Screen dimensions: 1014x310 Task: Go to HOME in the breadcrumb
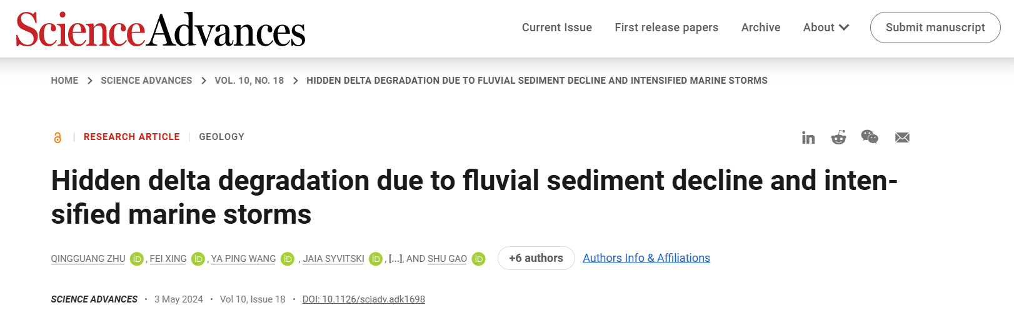(x=64, y=81)
